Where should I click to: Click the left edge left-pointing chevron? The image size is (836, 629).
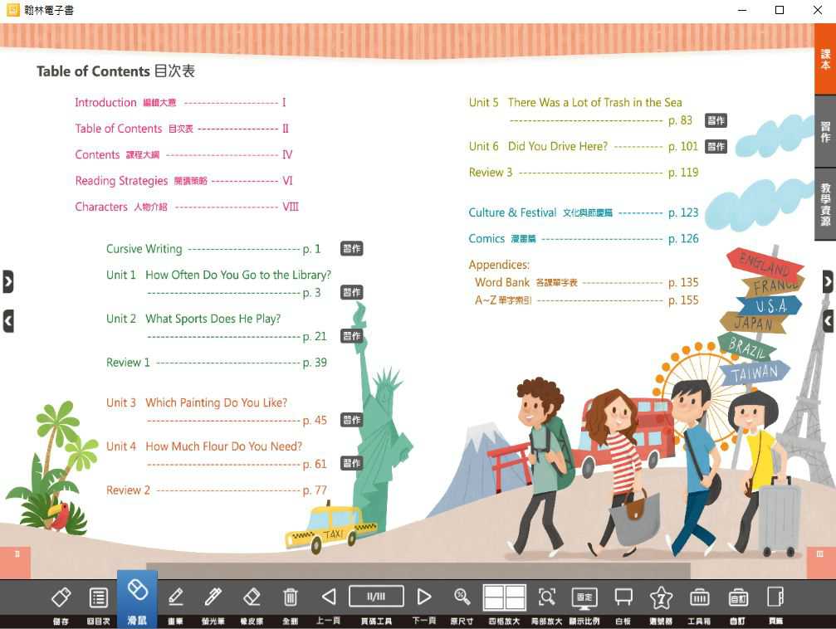[x=8, y=321]
